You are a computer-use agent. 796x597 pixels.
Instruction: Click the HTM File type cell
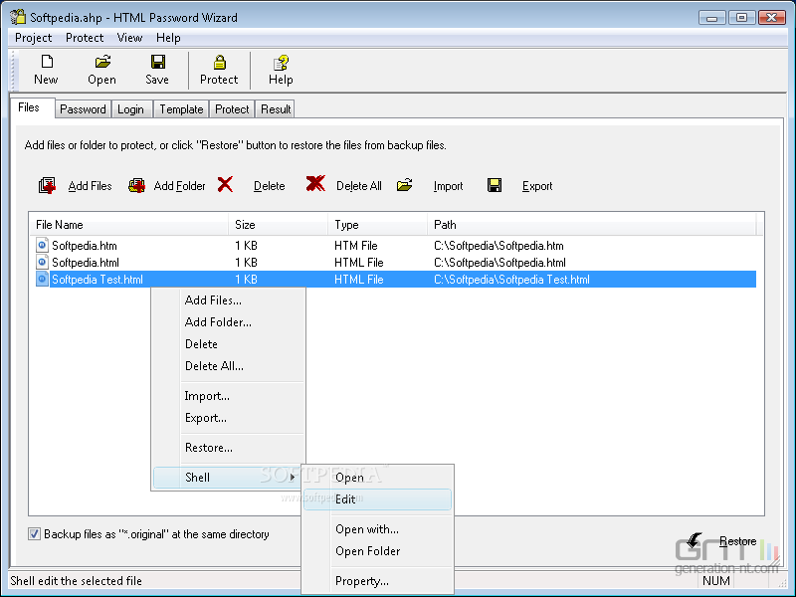point(356,245)
